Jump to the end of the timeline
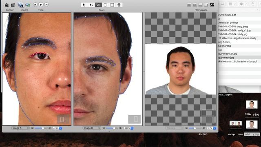 [x=46, y=4]
